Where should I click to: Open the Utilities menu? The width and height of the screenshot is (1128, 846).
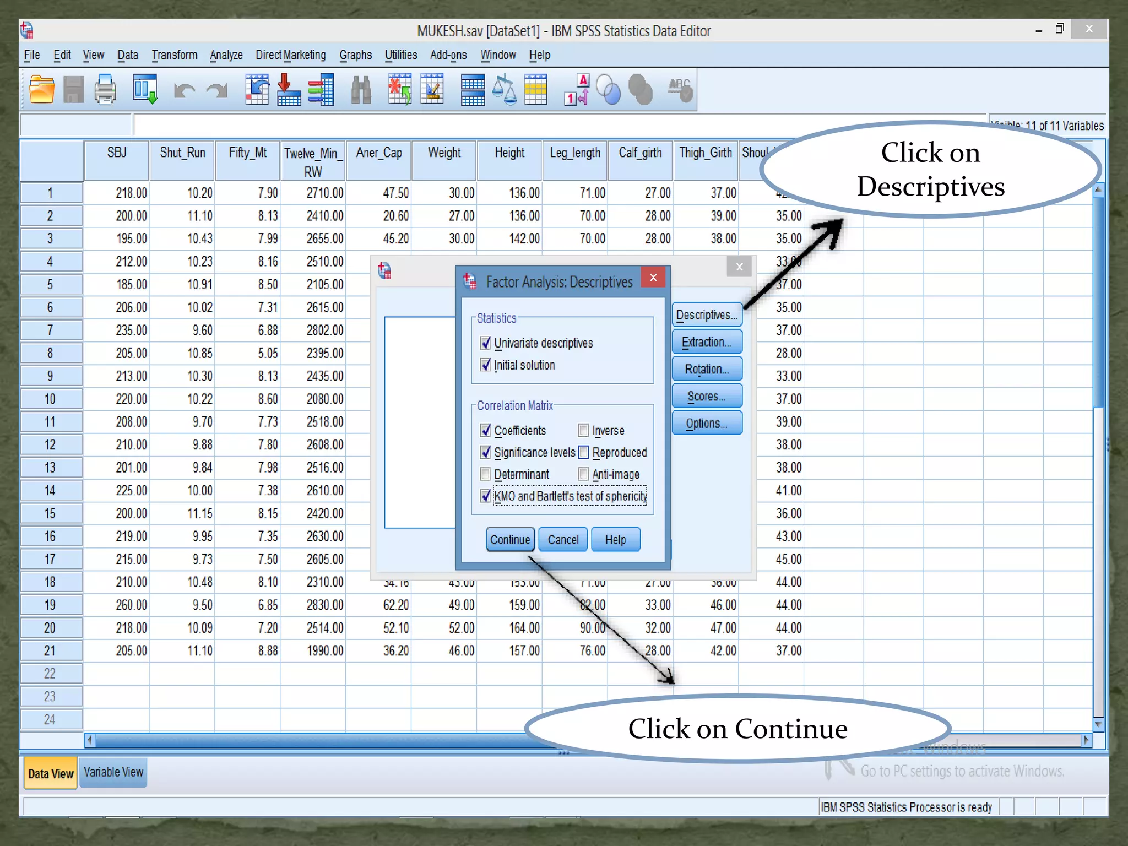(401, 55)
